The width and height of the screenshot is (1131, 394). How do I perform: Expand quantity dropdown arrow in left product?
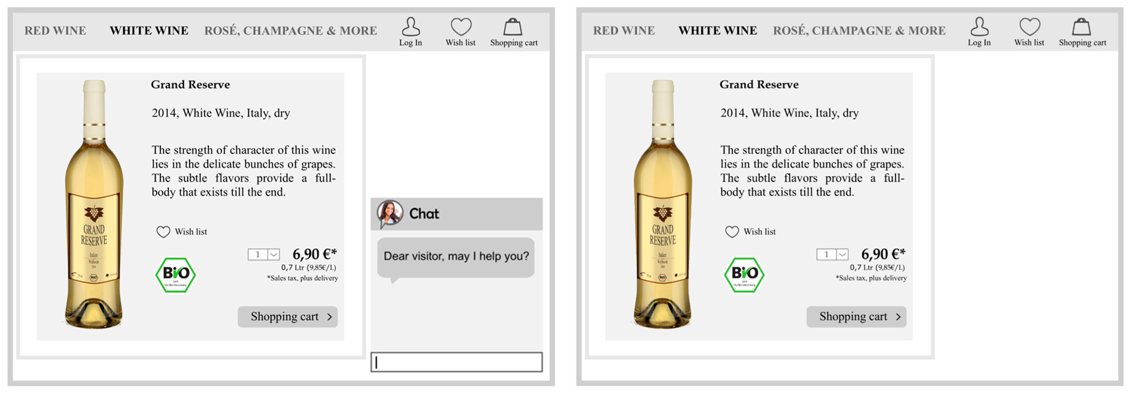tap(273, 255)
